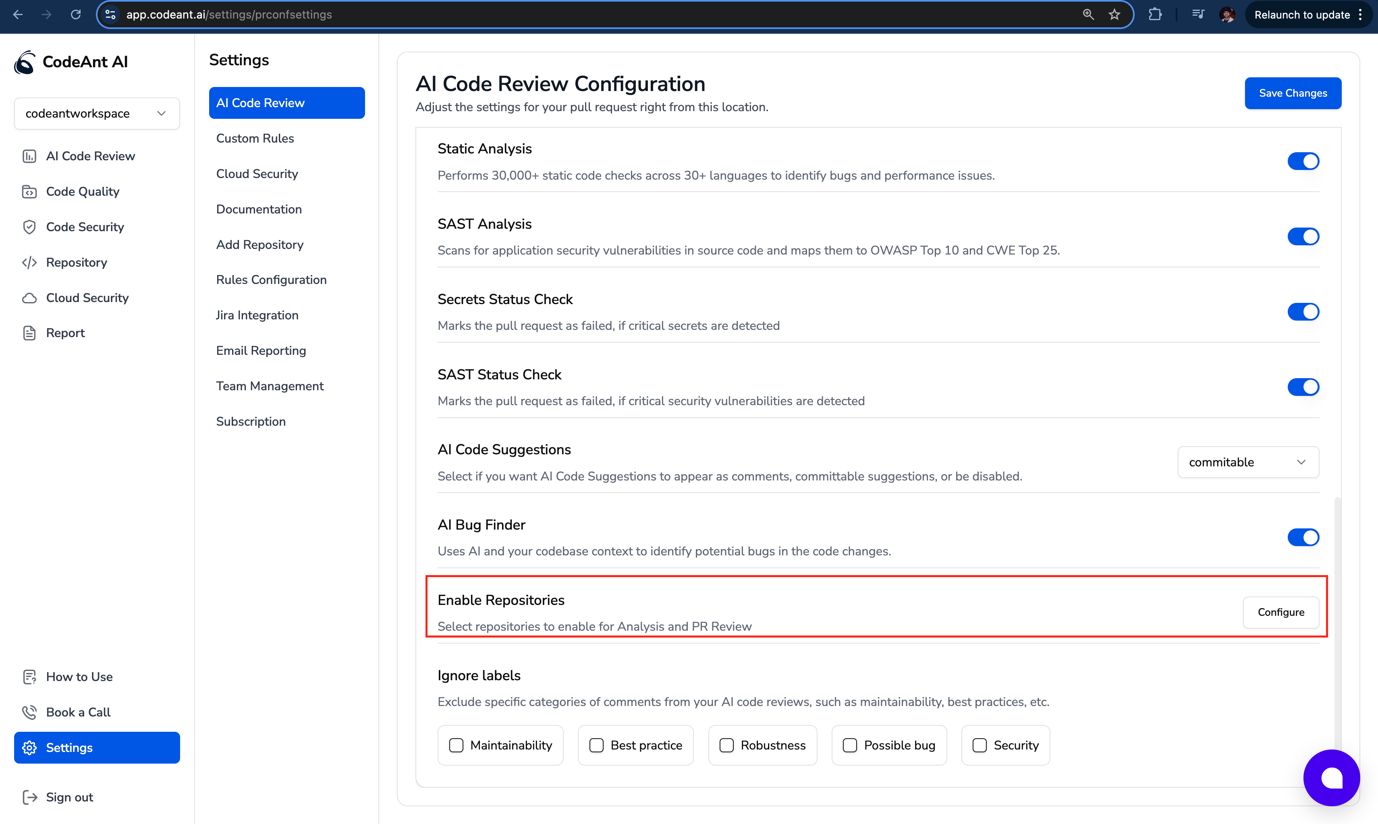This screenshot has width=1378, height=824.
Task: Go to the Jira Integration settings
Action: coord(257,315)
